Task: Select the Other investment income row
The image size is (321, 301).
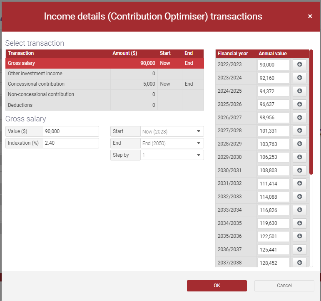Action: (105, 74)
